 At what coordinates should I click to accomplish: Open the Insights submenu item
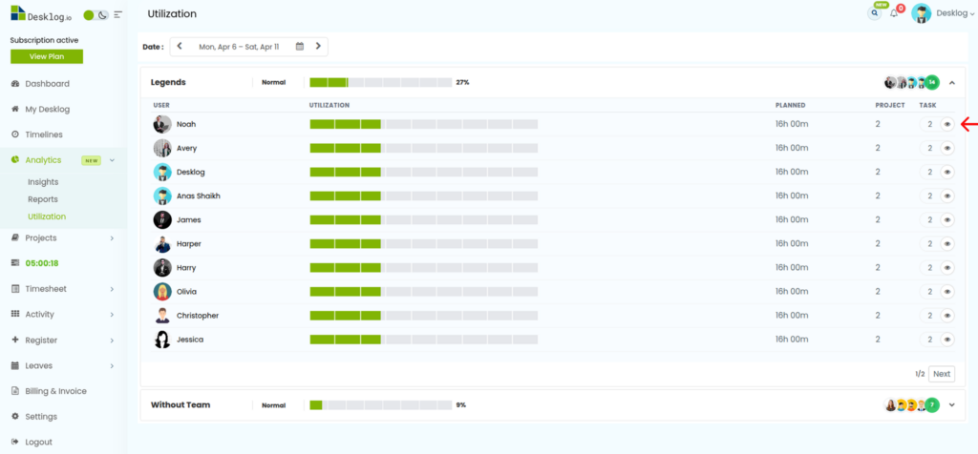coord(43,181)
